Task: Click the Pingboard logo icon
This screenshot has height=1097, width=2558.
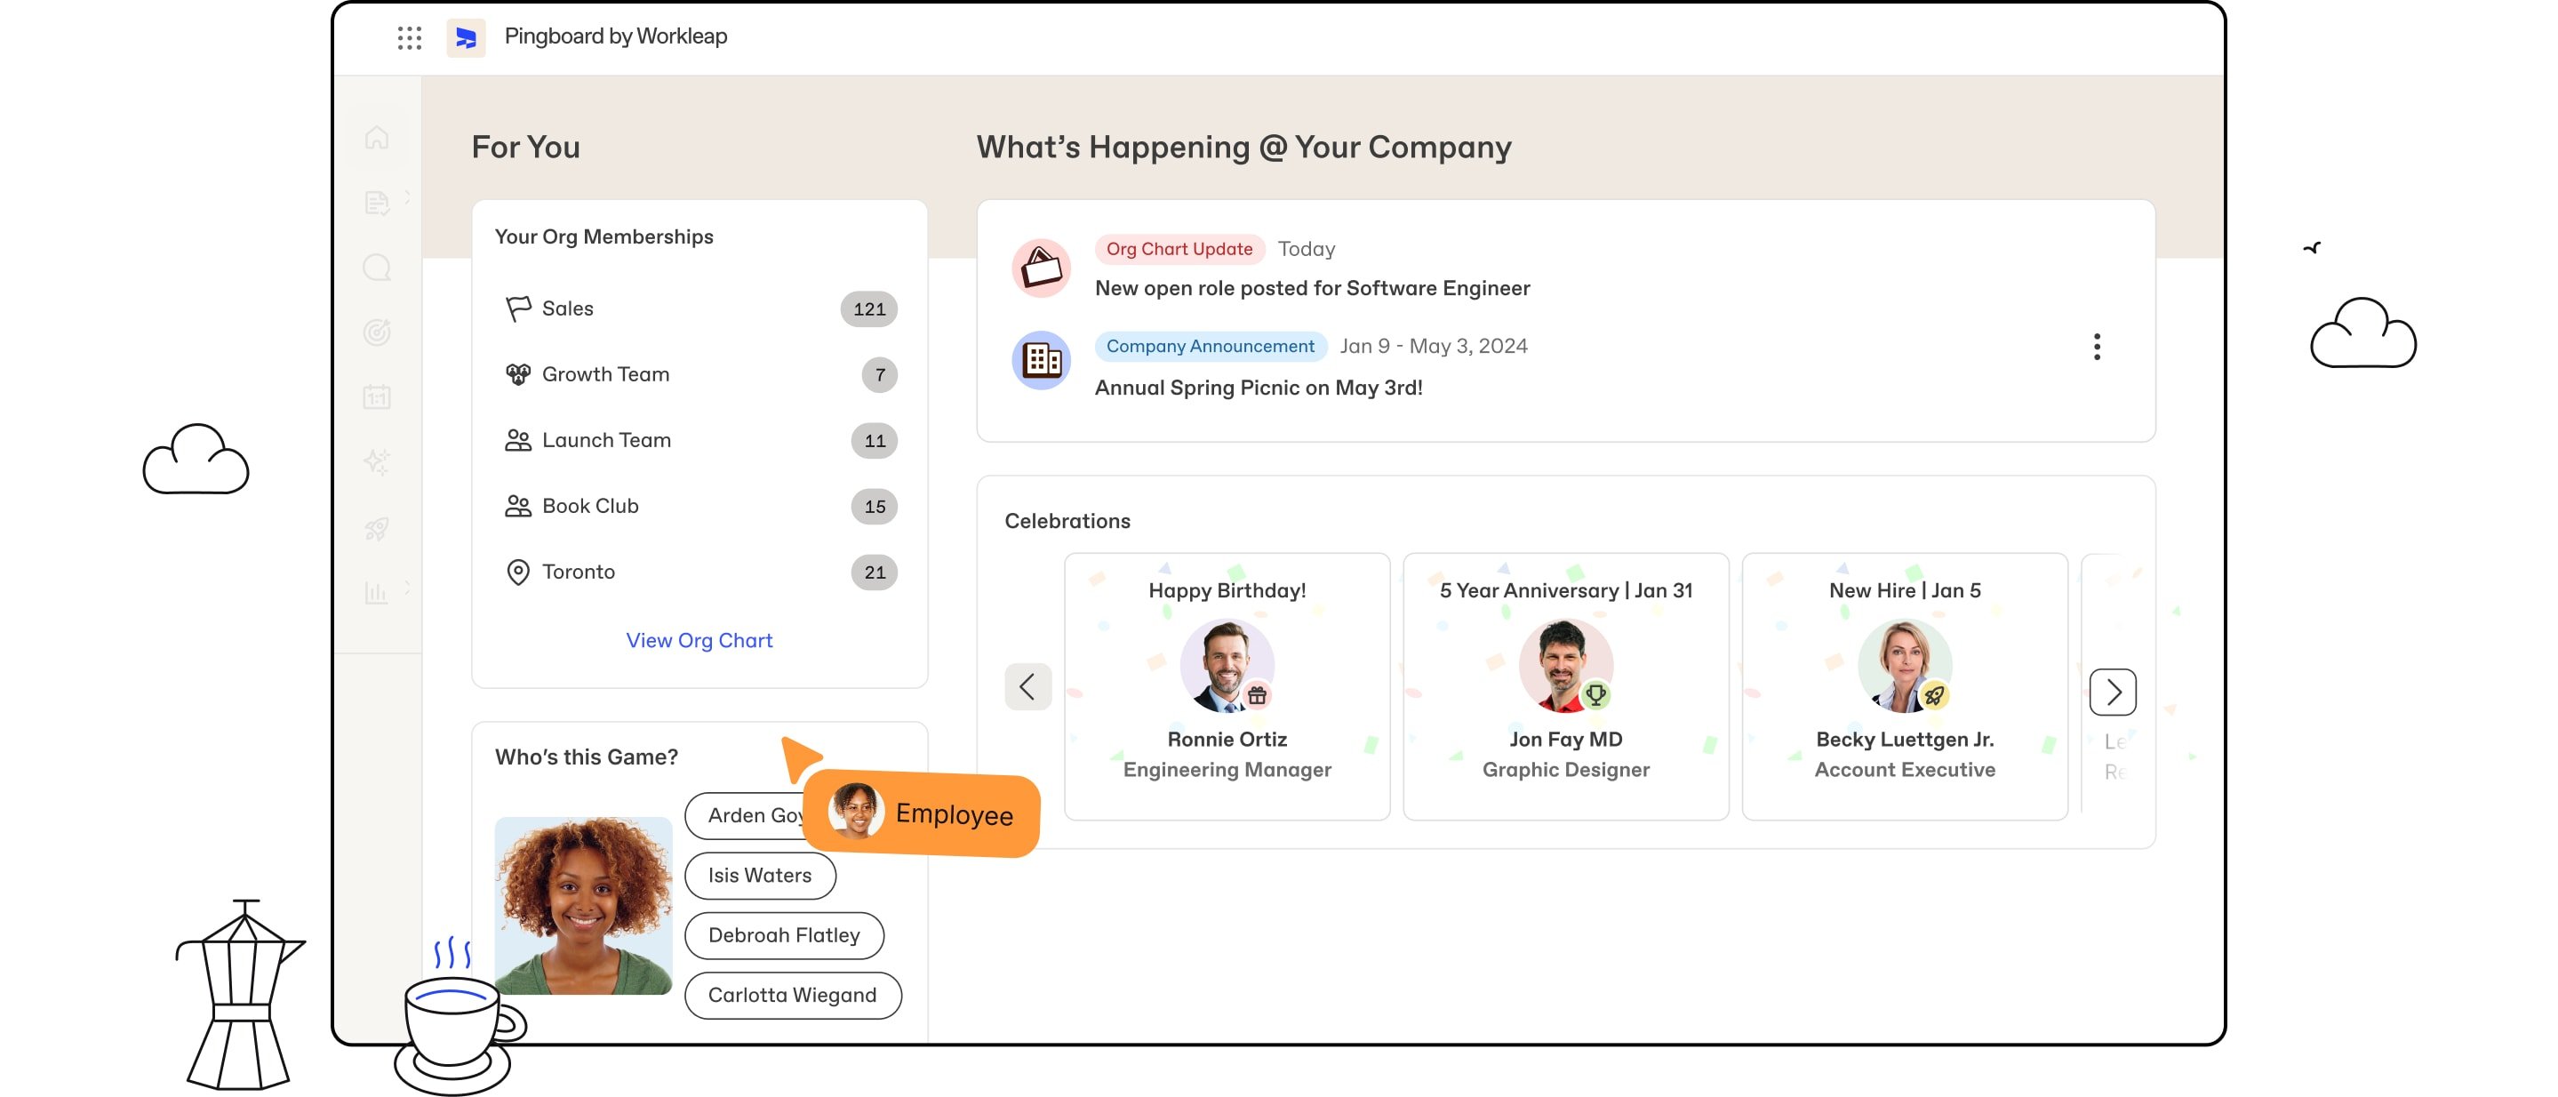Action: click(466, 37)
